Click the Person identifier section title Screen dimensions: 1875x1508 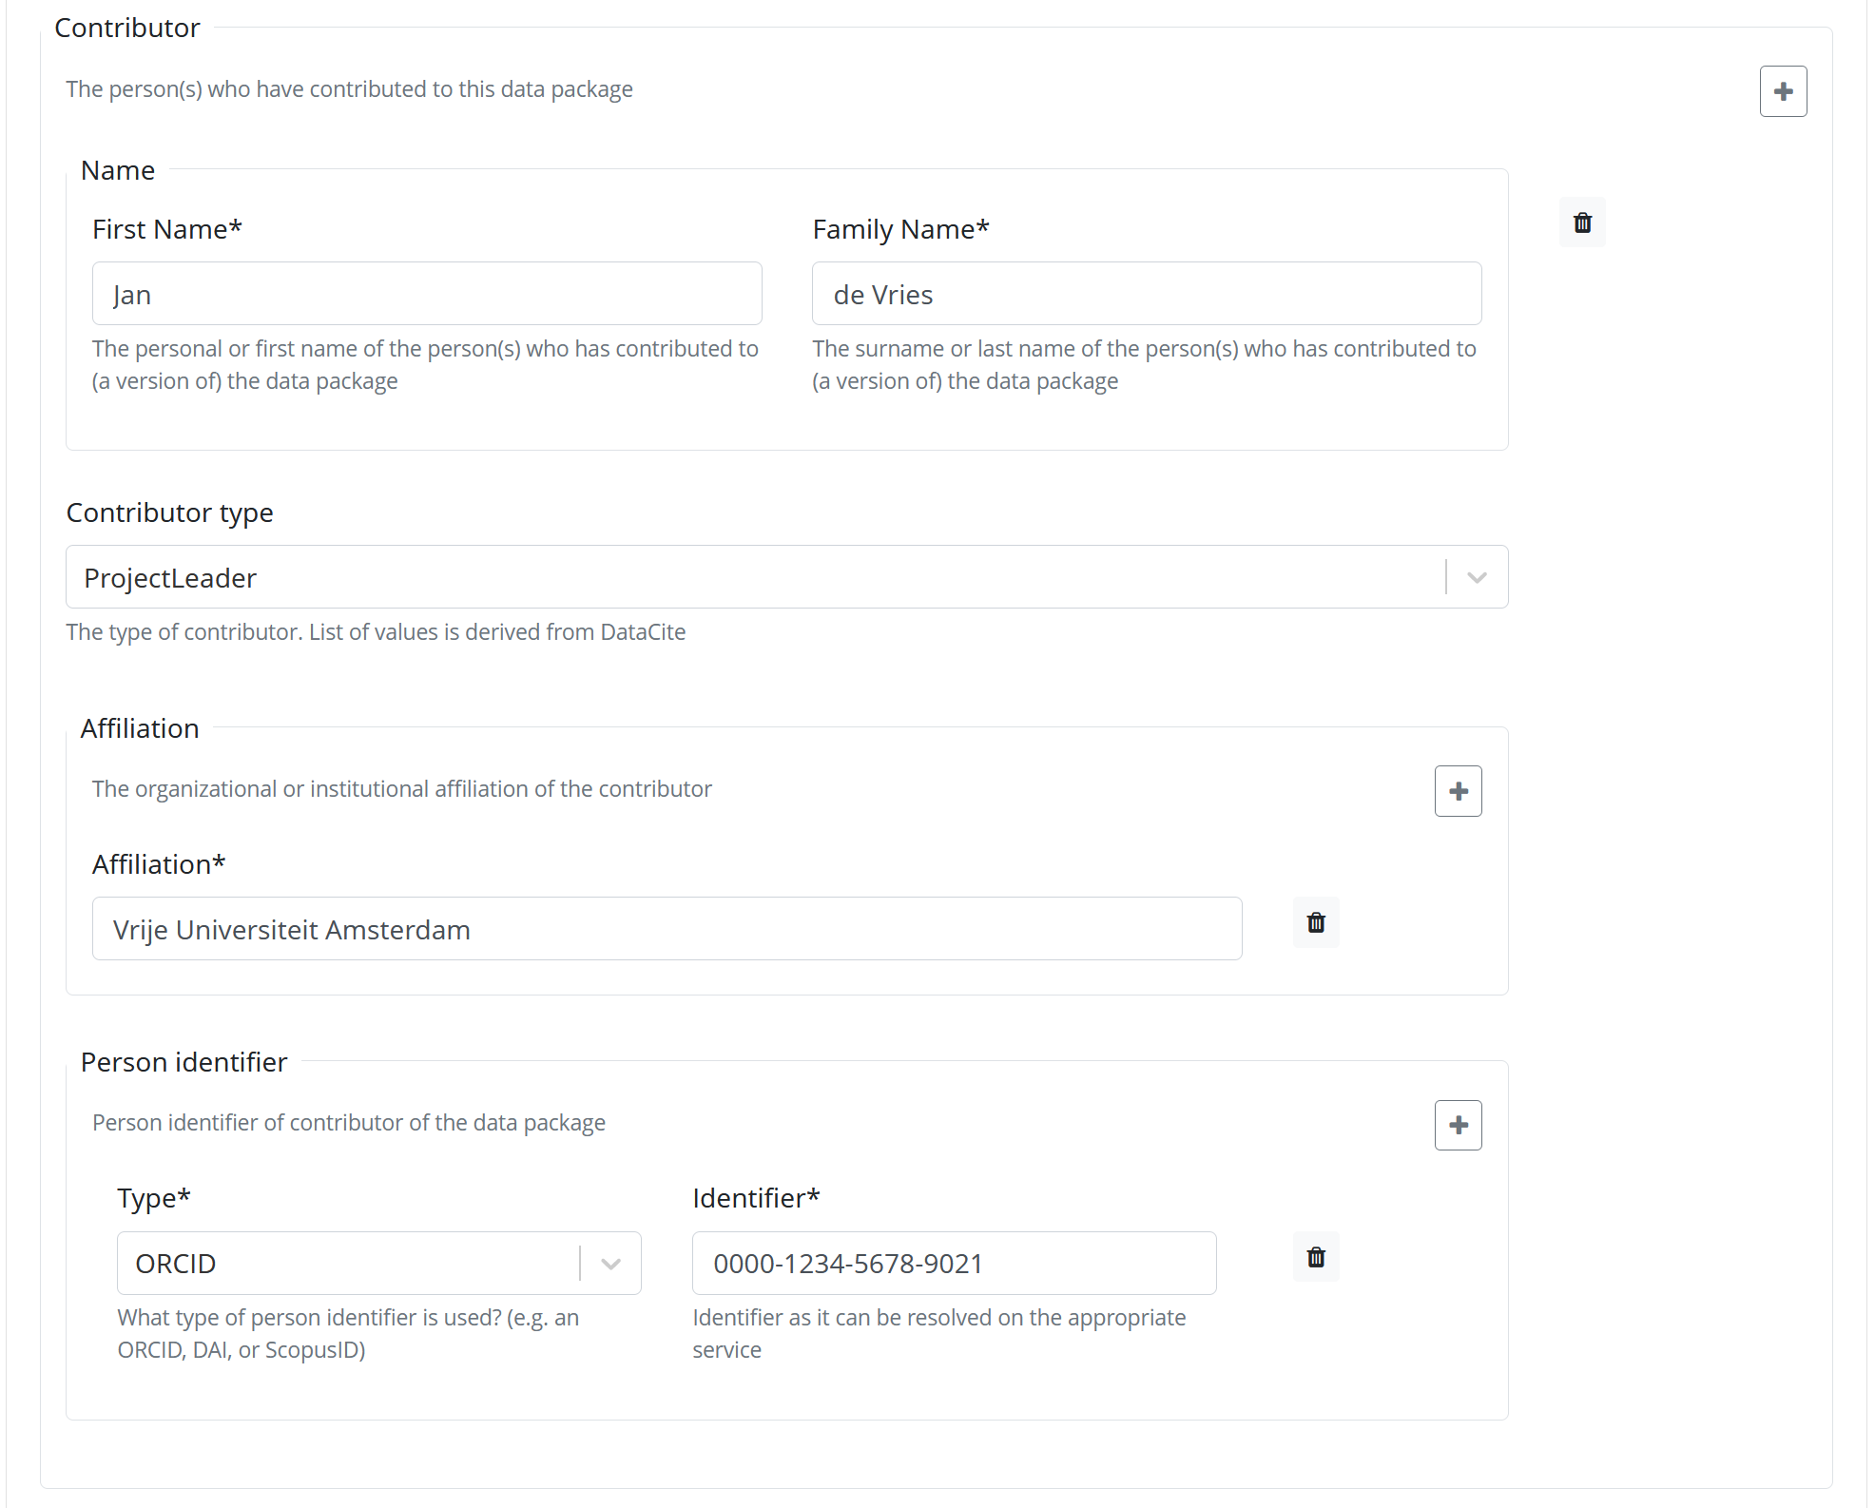[184, 1061]
